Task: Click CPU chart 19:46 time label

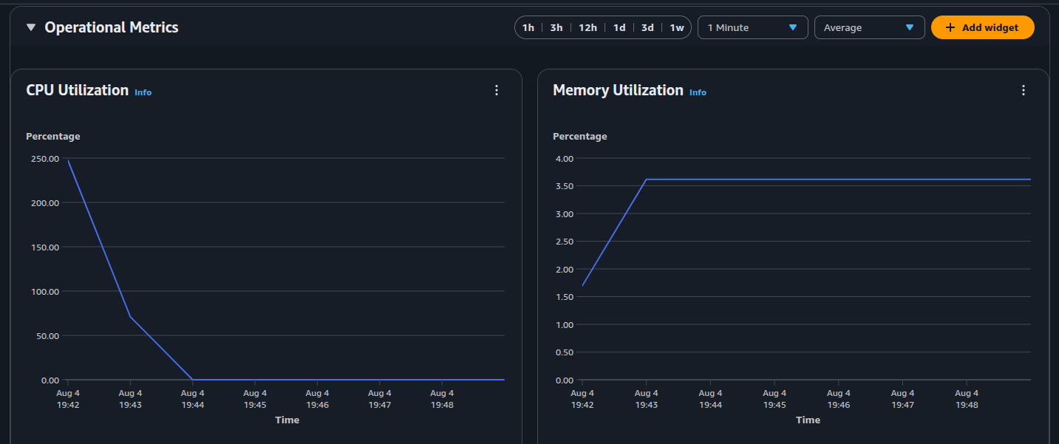Action: (317, 399)
